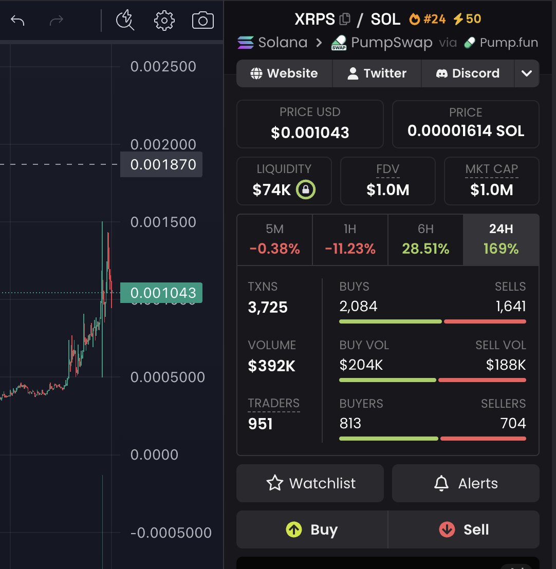Click the TRADERS label
Screen dimensions: 556x569
(274, 403)
